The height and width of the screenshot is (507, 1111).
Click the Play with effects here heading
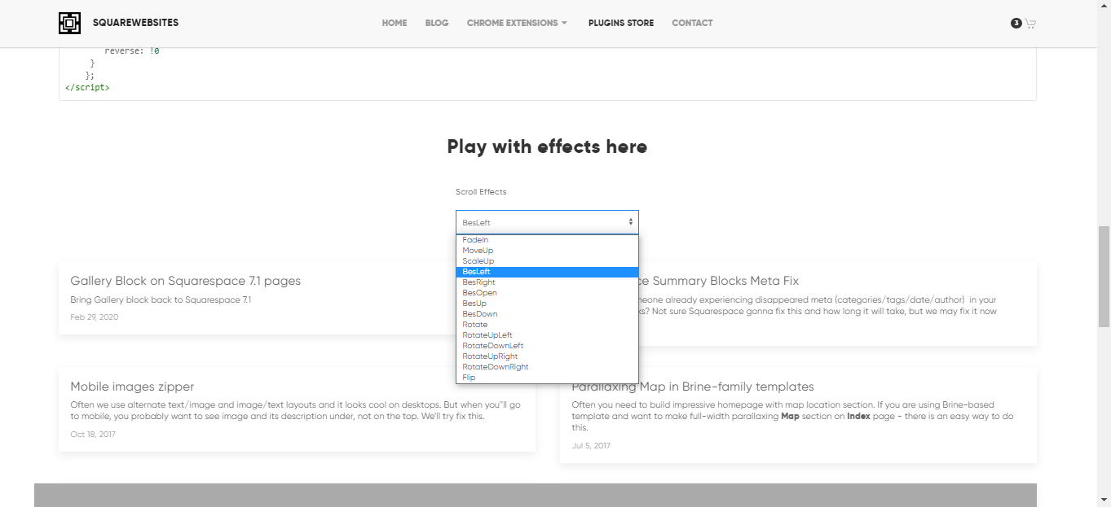[x=547, y=147]
